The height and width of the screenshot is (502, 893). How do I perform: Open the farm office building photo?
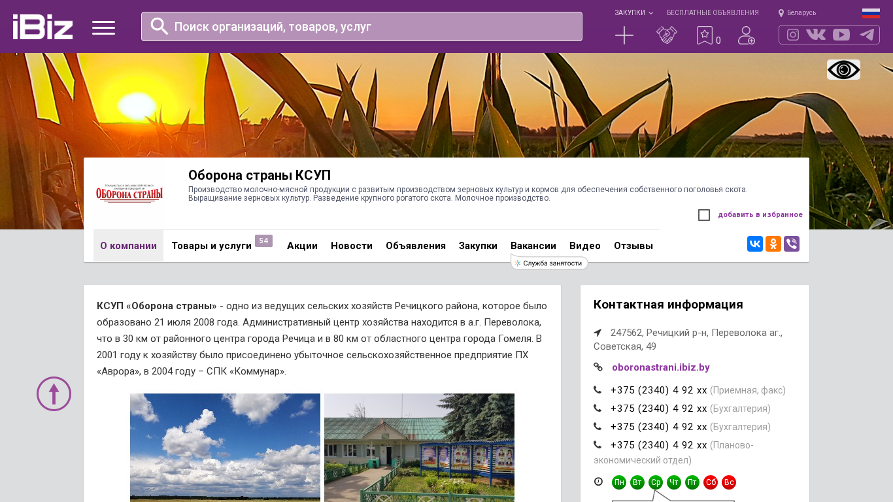coord(419,448)
